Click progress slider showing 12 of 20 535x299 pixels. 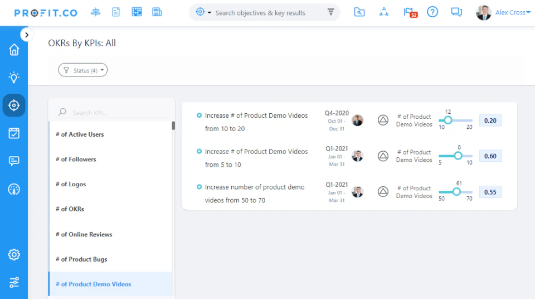click(455, 120)
